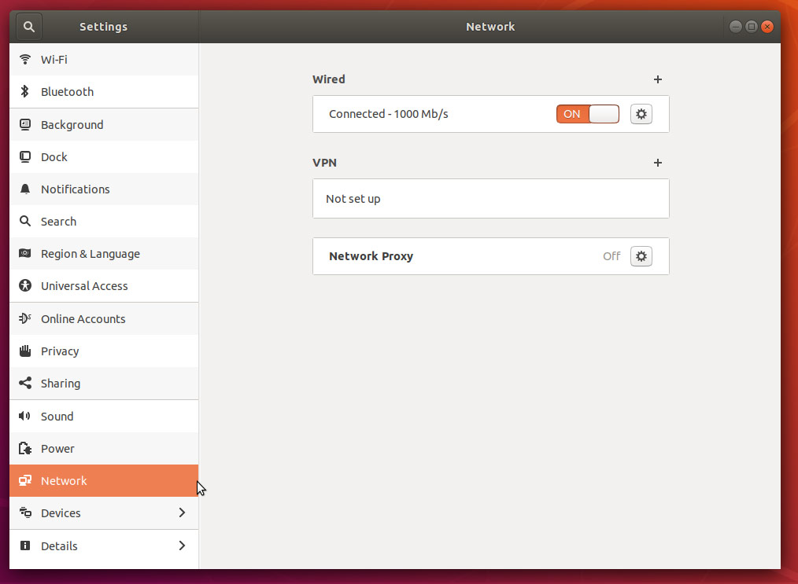Click the Details info icon
Viewport: 798px width, 584px height.
coord(25,545)
